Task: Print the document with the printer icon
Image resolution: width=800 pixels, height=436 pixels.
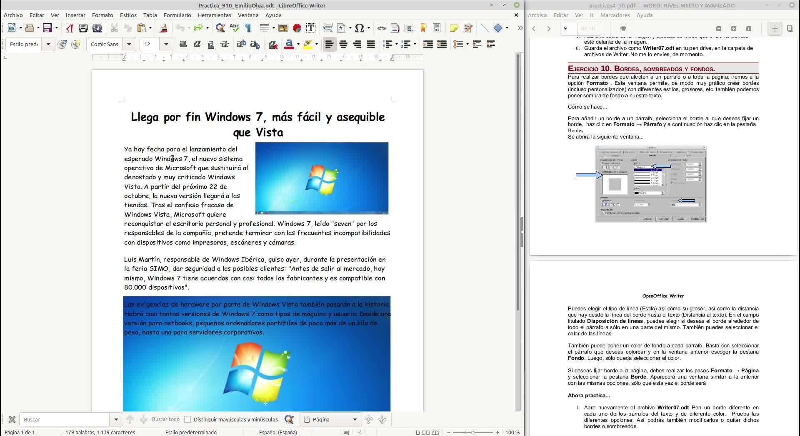Action: pos(83,28)
